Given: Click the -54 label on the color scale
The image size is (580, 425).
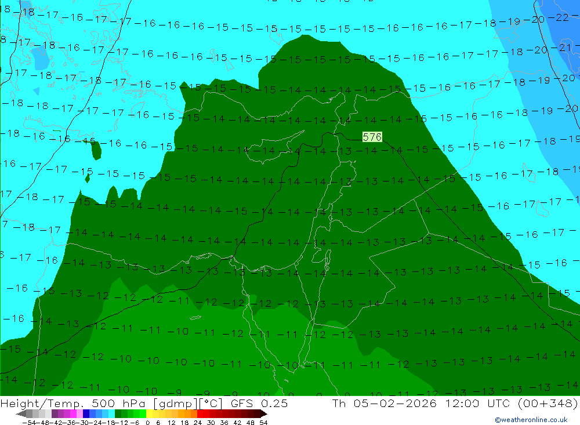Looking at the screenshot, I should [x=29, y=423].
